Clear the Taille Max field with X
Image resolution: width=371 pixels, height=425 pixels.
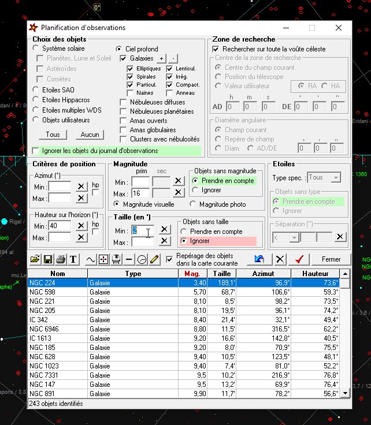click(x=164, y=241)
